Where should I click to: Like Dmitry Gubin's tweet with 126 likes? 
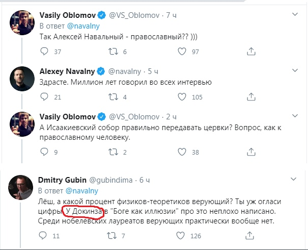(x=183, y=236)
